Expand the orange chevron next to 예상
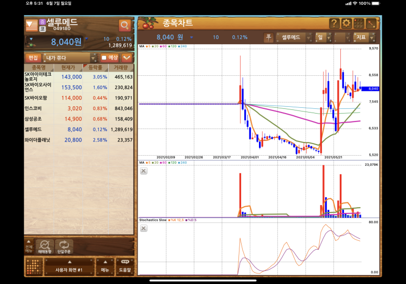This screenshot has width=406, height=284. click(x=127, y=57)
